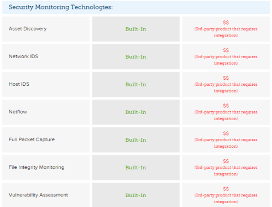This screenshot has height=207, width=272.
Task: Select Built-In in the Netflow row
Action: click(x=136, y=112)
